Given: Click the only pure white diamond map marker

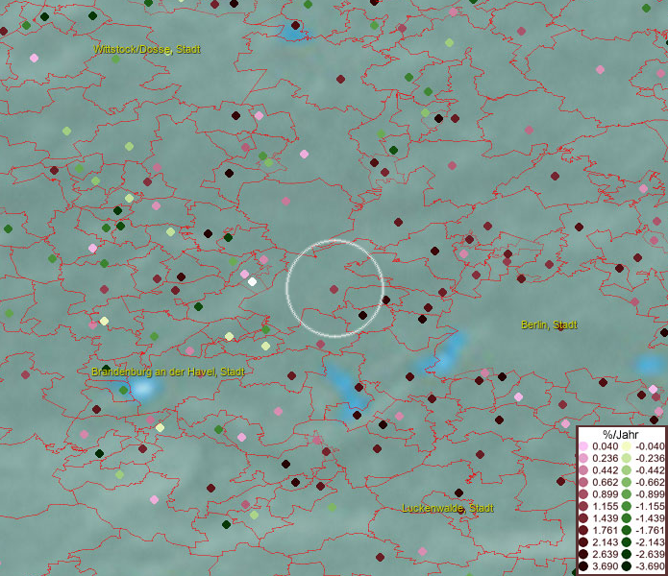Looking at the screenshot, I should click(252, 281).
